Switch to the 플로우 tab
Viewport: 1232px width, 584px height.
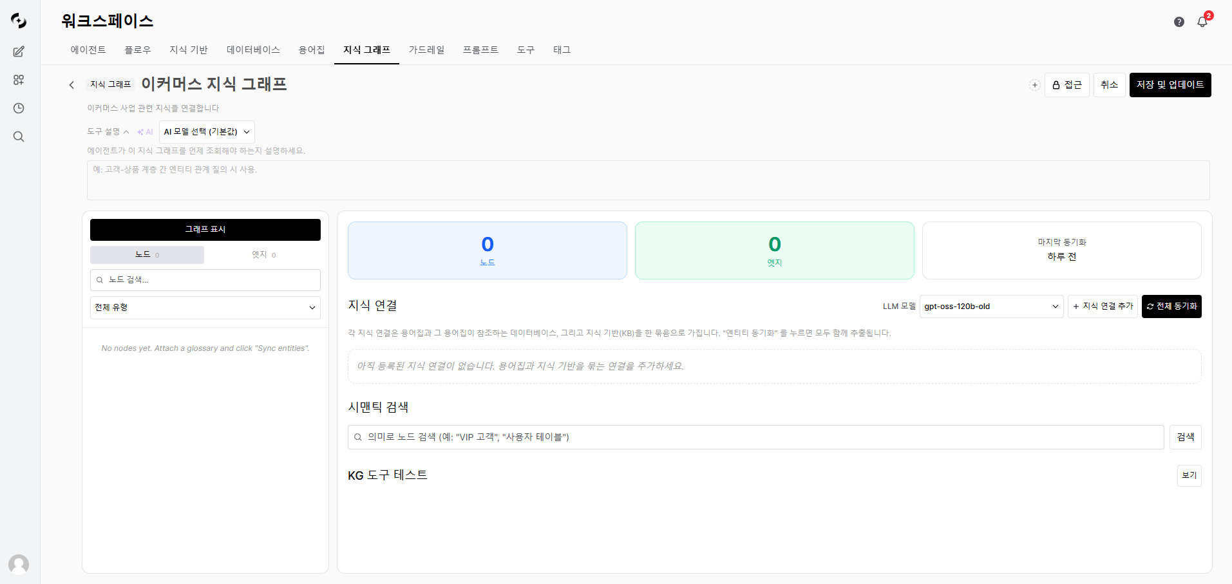click(x=138, y=50)
